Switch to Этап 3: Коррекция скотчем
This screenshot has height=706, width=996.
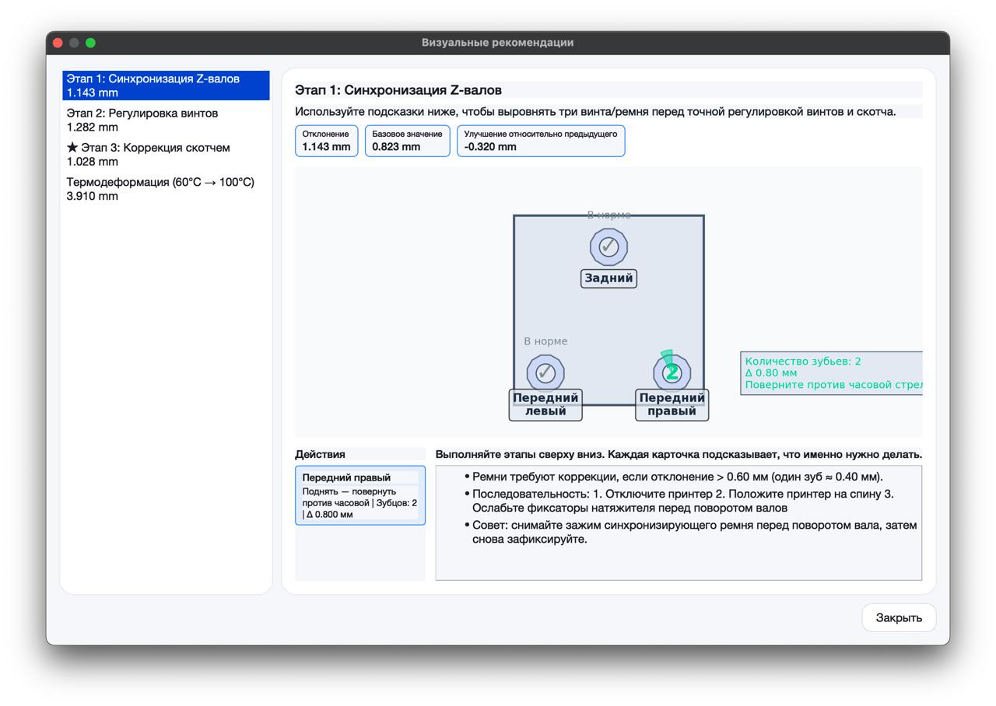(166, 155)
